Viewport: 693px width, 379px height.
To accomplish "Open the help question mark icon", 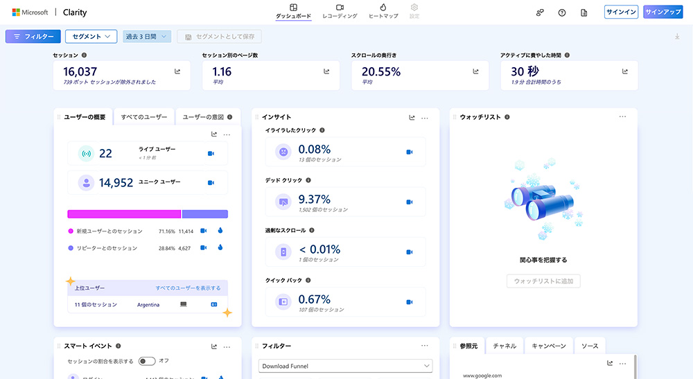I will coord(562,12).
